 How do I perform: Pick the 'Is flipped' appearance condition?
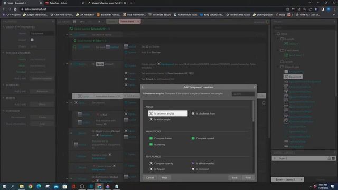157,169
